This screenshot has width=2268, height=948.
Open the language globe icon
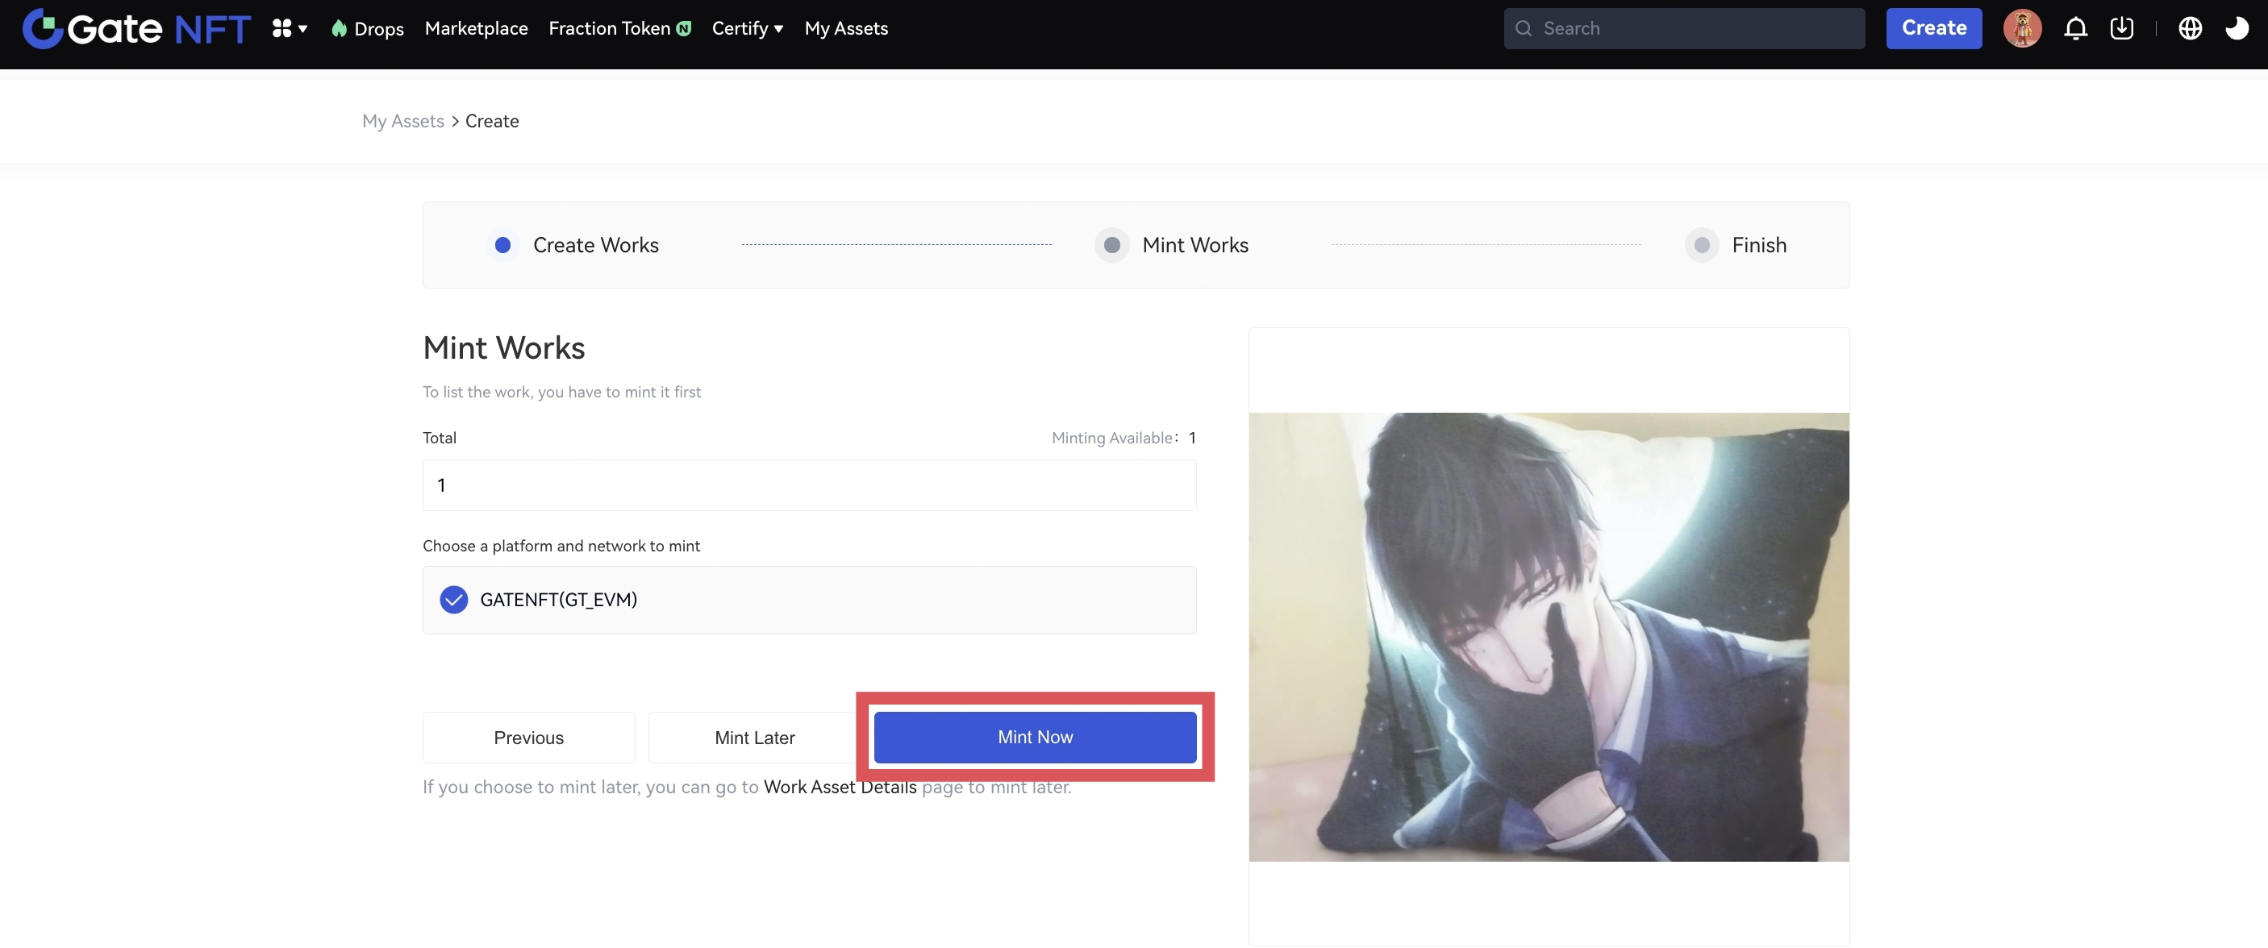point(2190,28)
